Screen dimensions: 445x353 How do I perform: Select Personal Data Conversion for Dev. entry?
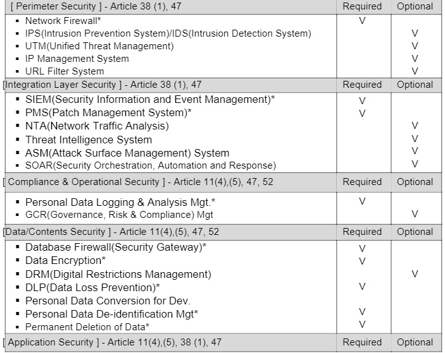[x=108, y=301]
